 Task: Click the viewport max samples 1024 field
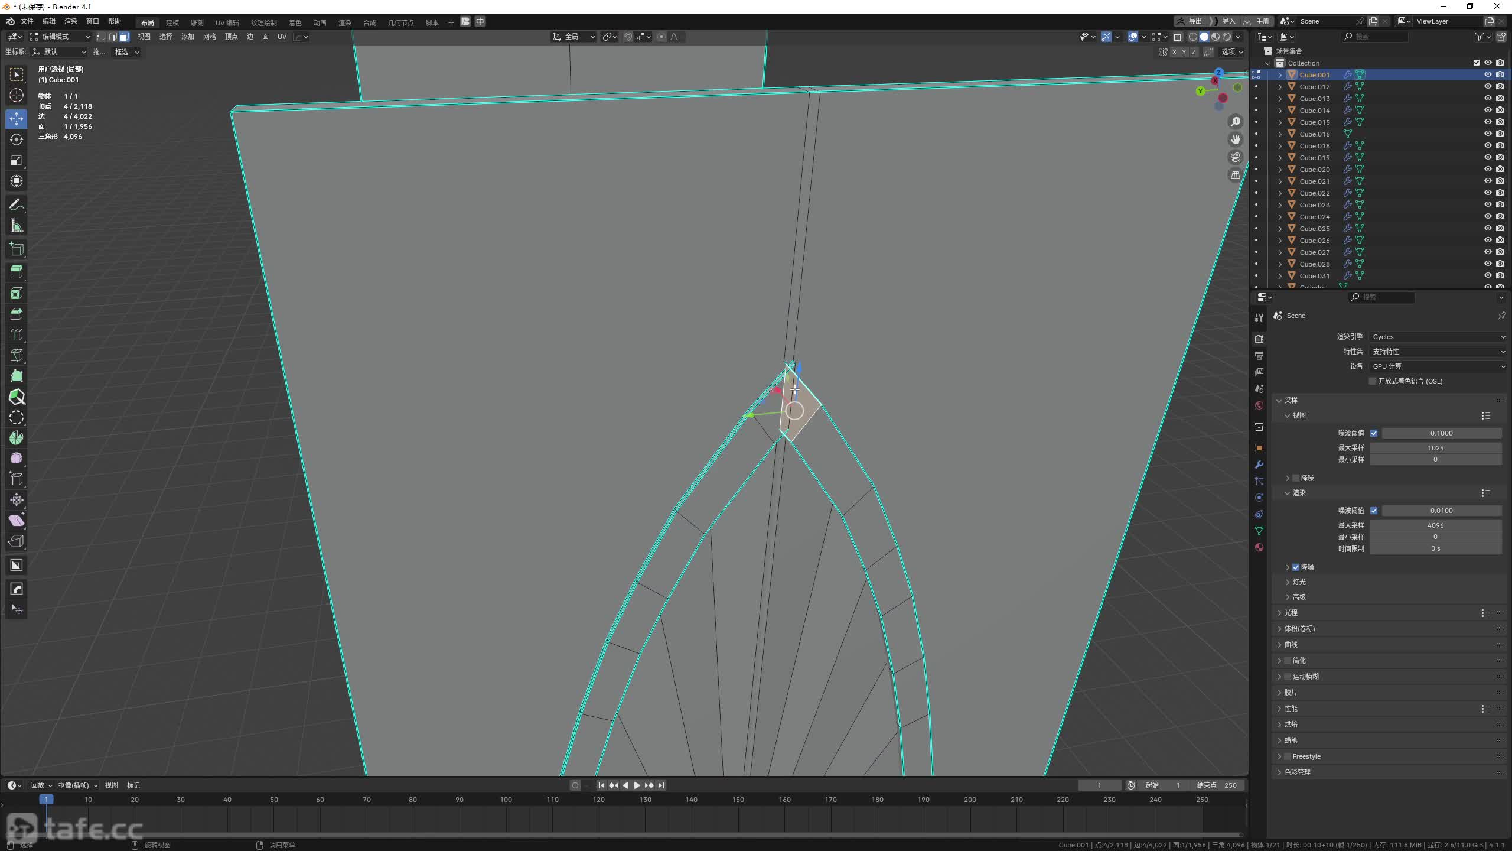pyautogui.click(x=1435, y=448)
